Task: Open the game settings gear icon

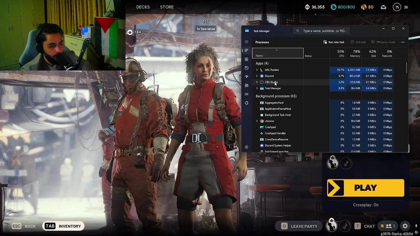Action: pos(405,226)
